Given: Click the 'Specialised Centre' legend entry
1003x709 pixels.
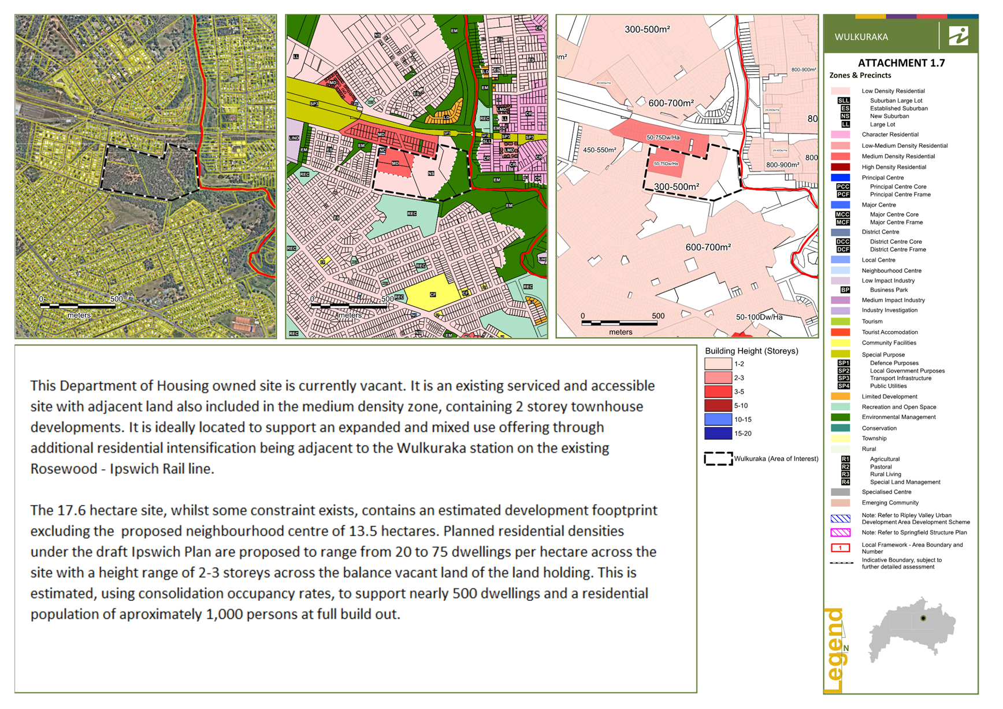Looking at the screenshot, I should click(886, 492).
